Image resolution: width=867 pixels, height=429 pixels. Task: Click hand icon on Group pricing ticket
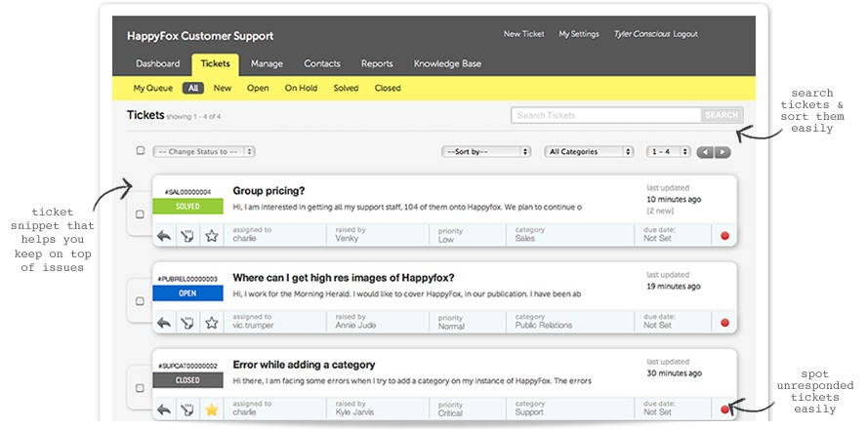[187, 235]
